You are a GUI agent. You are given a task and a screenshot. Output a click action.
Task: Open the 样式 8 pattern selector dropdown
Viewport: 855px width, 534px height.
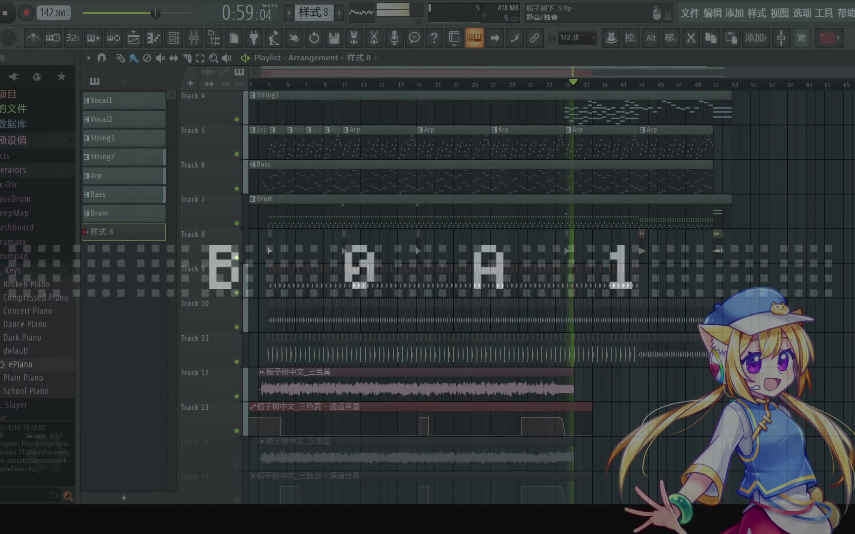(x=314, y=12)
